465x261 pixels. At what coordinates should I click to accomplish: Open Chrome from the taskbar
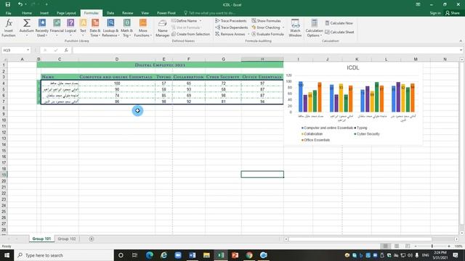[x=249, y=255]
